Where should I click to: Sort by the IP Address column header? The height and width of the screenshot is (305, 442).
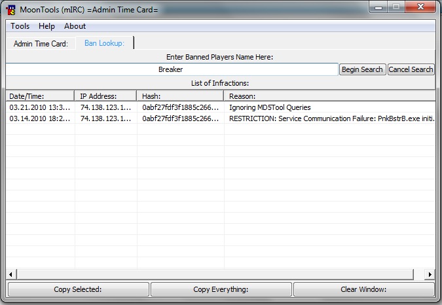click(105, 96)
